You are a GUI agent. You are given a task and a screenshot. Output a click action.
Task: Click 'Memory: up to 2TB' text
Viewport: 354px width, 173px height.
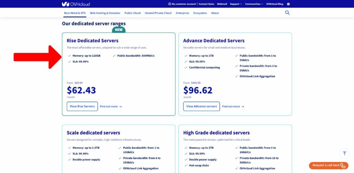(202, 148)
